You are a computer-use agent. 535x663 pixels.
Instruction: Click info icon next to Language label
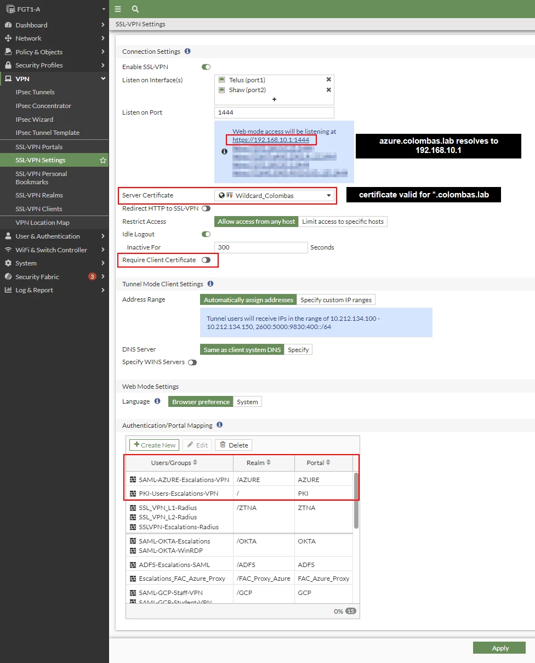[x=157, y=401]
